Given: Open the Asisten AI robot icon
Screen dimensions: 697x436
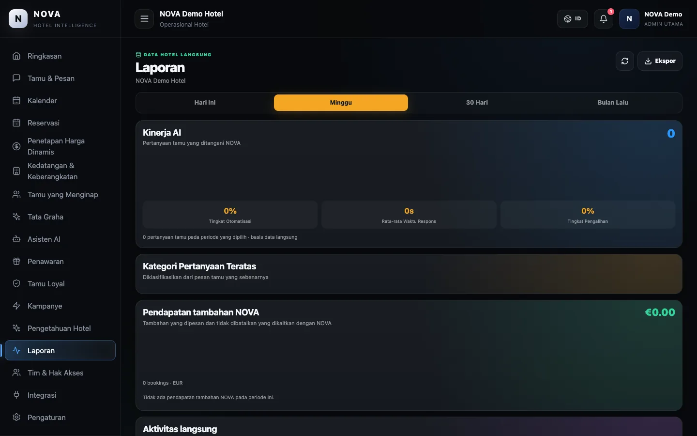Looking at the screenshot, I should click(x=16, y=239).
